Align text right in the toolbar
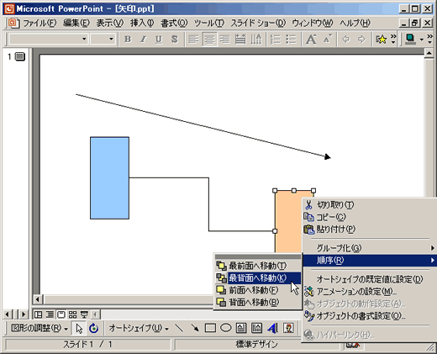 click(224, 39)
